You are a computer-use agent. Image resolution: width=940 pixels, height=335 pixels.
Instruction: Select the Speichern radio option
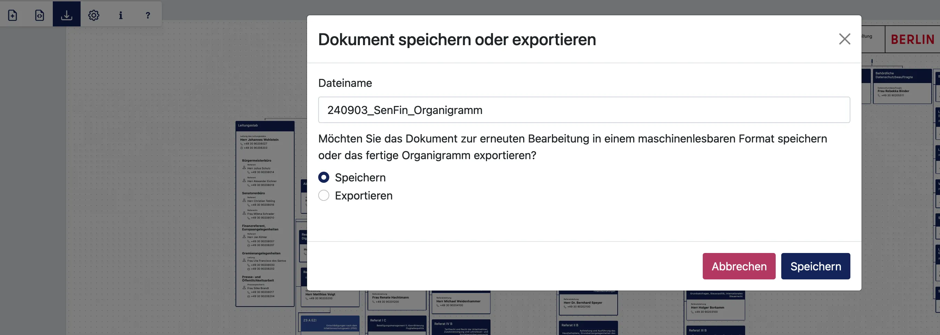click(324, 177)
